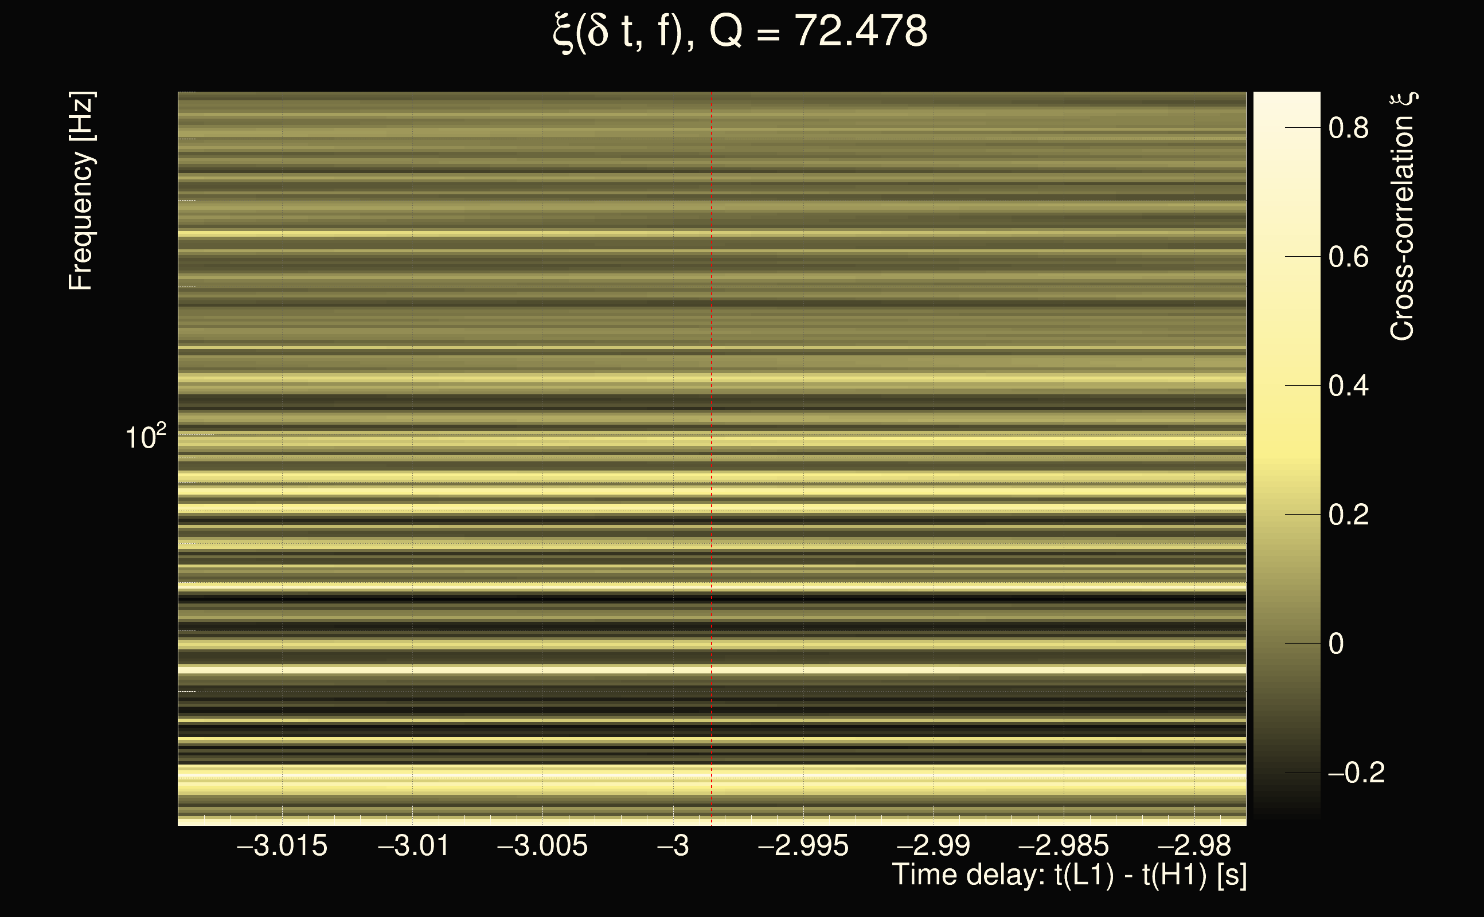Viewport: 1484px width, 917px height.
Task: Click the 0.6 tick label on the colorbar
Action: click(1348, 257)
